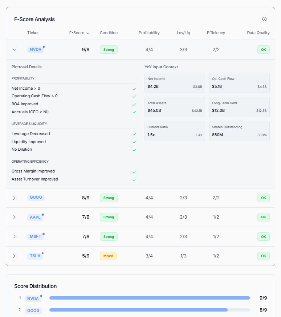Click the 9/9 F-Score in NVDA row
The image size is (281, 317).
pos(86,50)
